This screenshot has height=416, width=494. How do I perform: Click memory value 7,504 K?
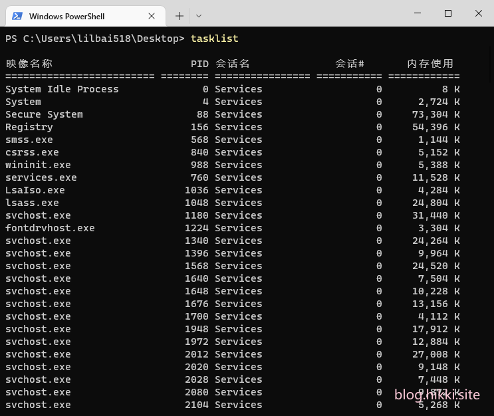(439, 278)
